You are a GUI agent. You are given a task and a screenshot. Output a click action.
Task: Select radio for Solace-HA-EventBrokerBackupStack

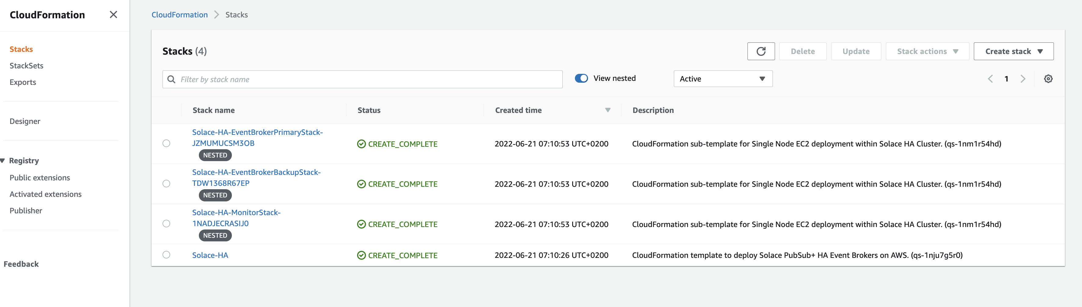click(x=166, y=184)
